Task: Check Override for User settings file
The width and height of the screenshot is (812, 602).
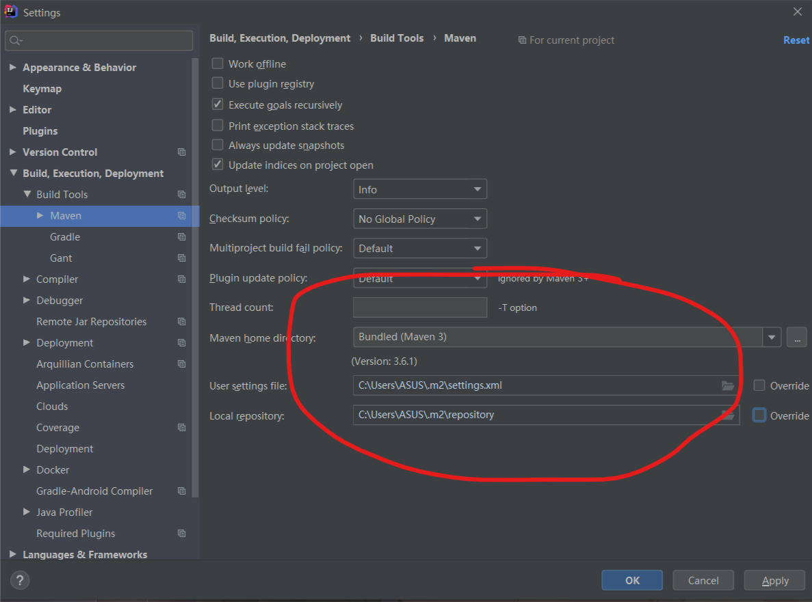Action: pyautogui.click(x=759, y=385)
